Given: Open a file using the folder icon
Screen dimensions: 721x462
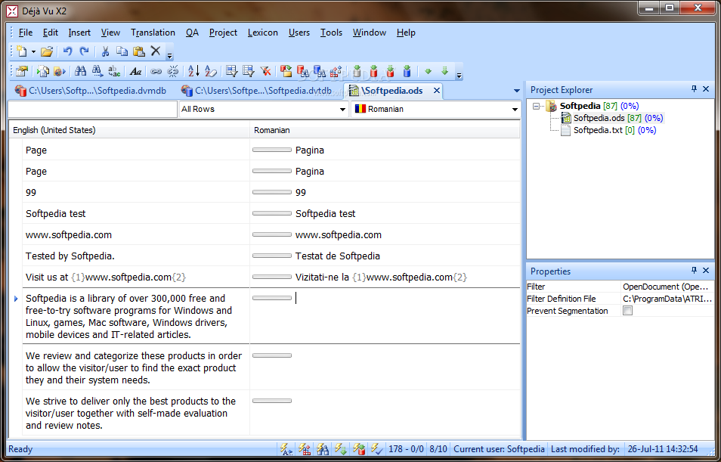Looking at the screenshot, I should [x=46, y=51].
